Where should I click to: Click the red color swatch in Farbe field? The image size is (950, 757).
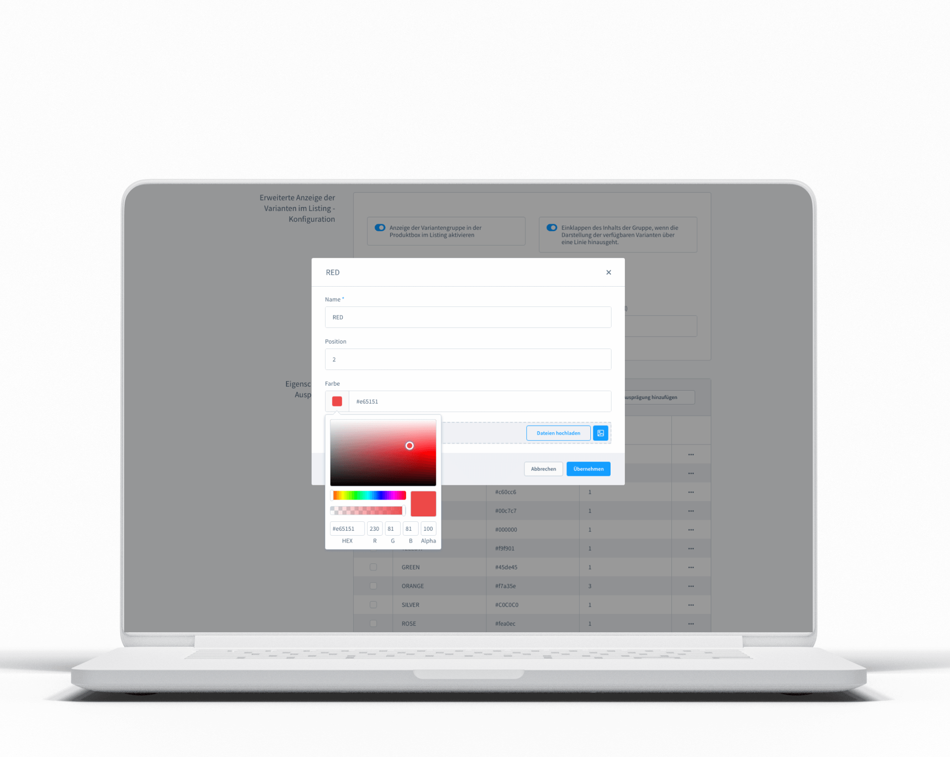tap(337, 401)
